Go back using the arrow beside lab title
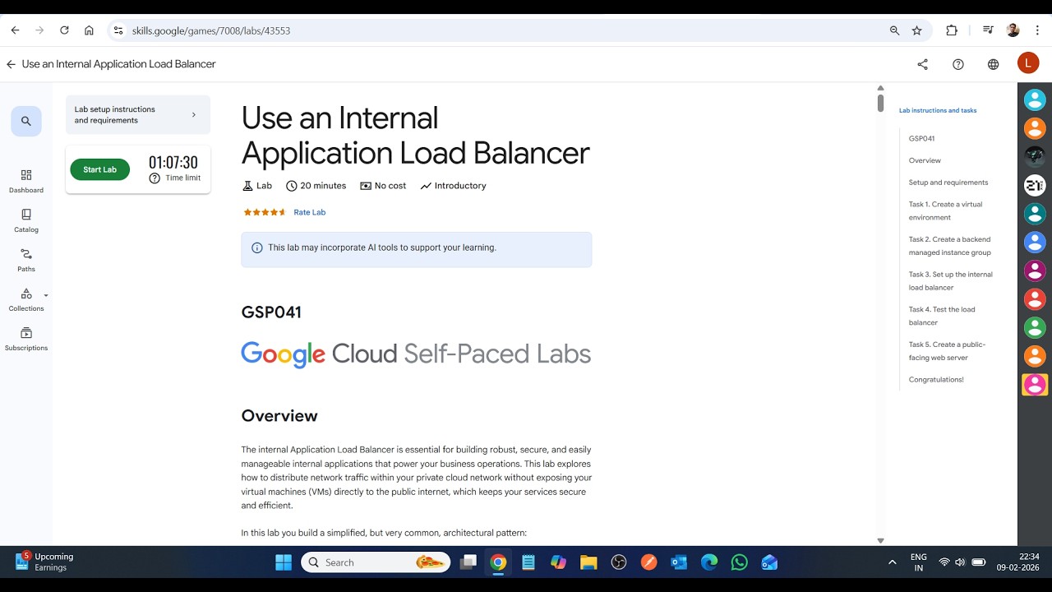This screenshot has height=592, width=1052. 11,64
